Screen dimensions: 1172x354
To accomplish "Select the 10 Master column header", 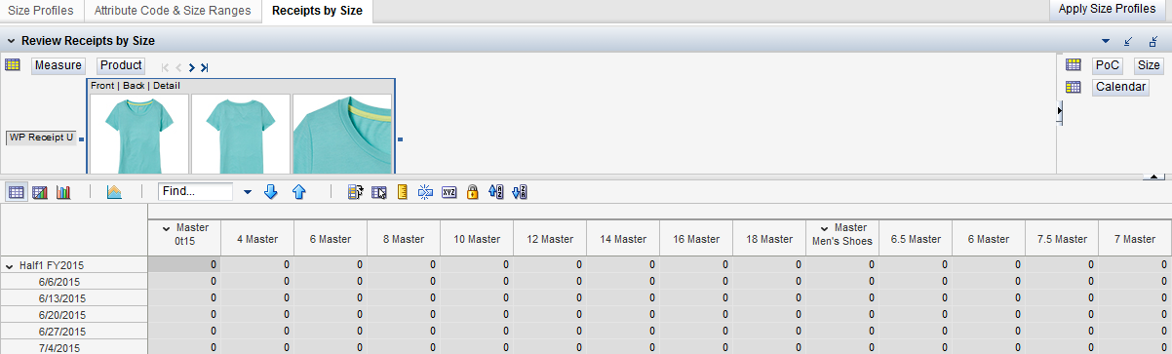I will pyautogui.click(x=477, y=239).
